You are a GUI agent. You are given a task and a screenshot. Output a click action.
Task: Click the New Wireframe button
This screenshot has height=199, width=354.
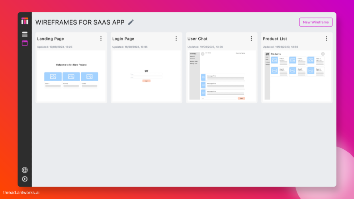pos(316,22)
